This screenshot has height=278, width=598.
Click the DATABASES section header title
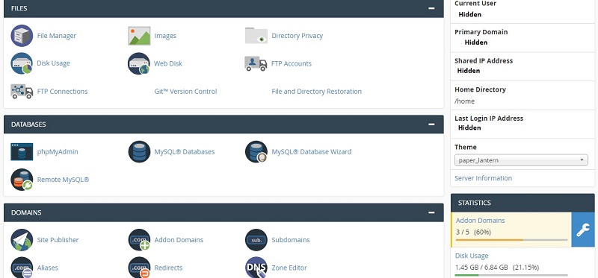28,124
